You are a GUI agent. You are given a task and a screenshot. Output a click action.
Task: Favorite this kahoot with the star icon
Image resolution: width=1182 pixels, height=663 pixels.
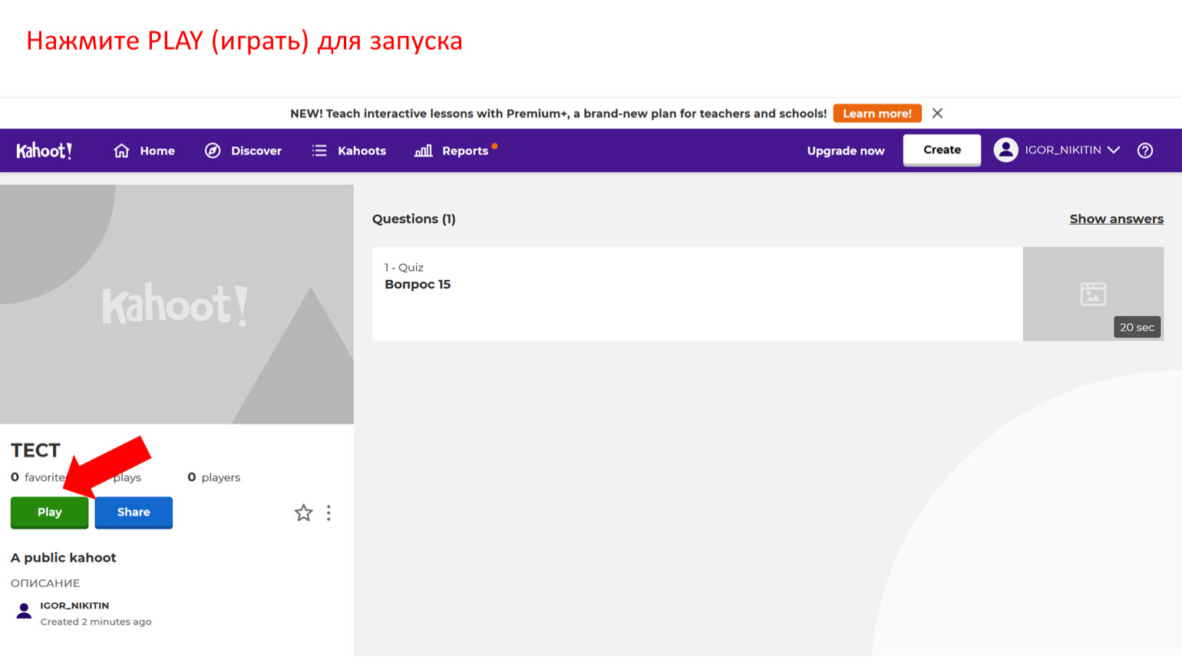[303, 513]
